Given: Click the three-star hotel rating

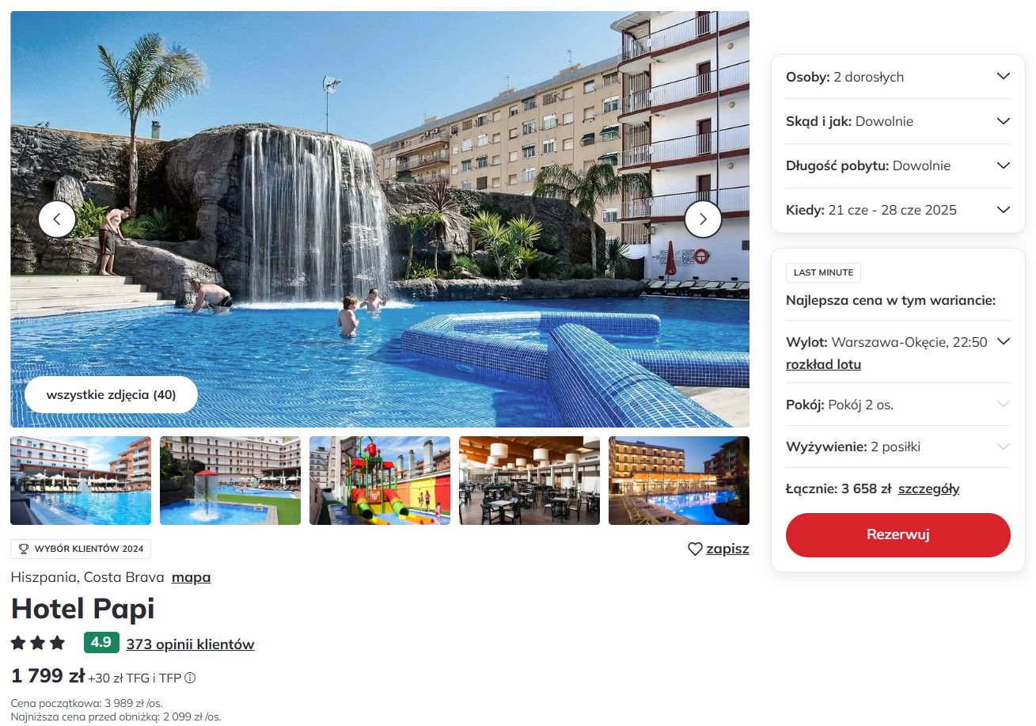Looking at the screenshot, I should pyautogui.click(x=38, y=643).
